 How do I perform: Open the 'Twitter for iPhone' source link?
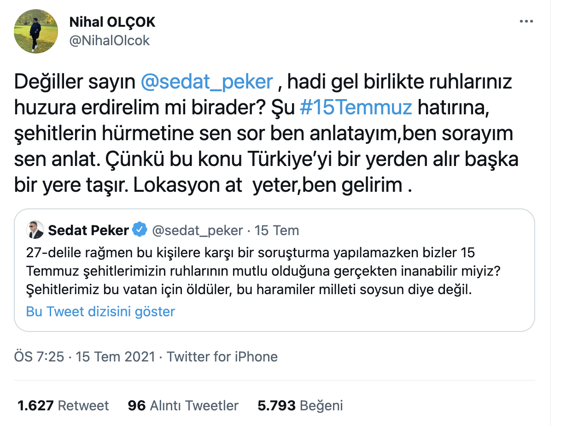pos(222,356)
